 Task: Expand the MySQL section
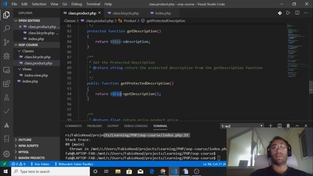37,152
